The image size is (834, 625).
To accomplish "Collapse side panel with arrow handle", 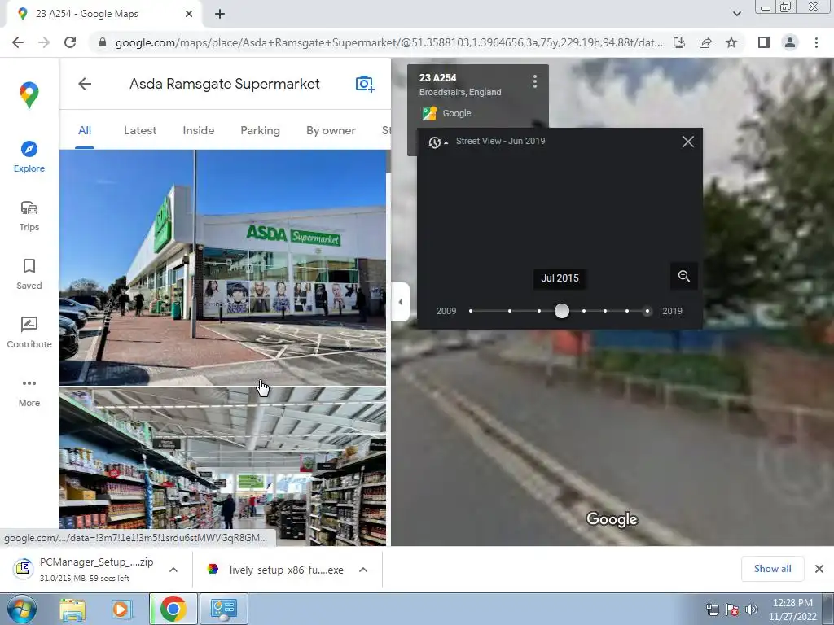I will pos(401,302).
